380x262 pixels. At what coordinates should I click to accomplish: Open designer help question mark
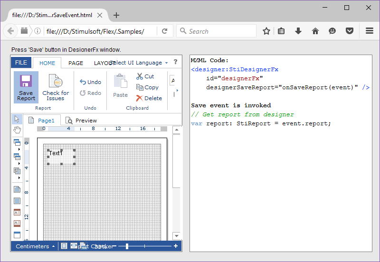coord(175,62)
